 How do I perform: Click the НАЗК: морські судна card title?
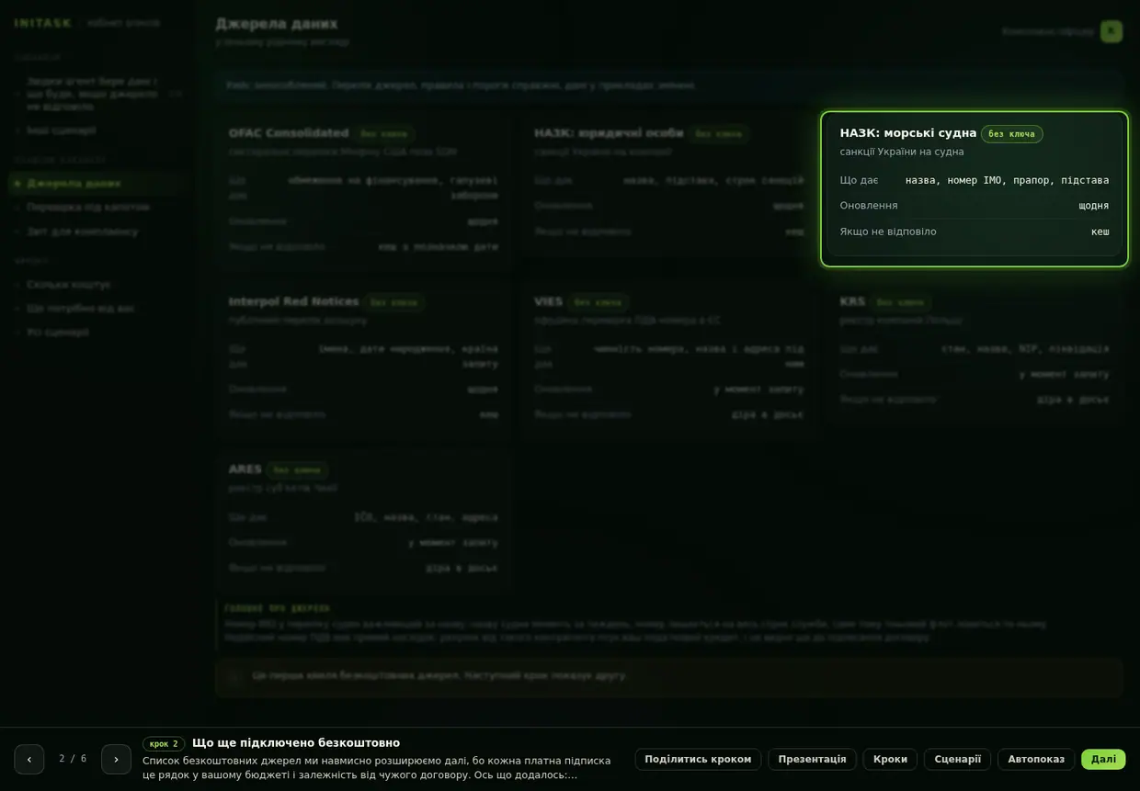pos(907,133)
